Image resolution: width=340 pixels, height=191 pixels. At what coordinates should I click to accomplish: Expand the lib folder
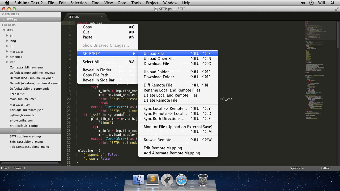coord(7,46)
